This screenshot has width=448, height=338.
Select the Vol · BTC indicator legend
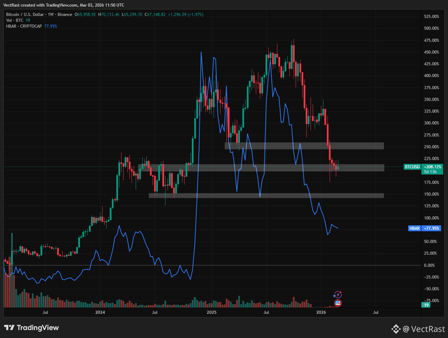tap(15, 20)
